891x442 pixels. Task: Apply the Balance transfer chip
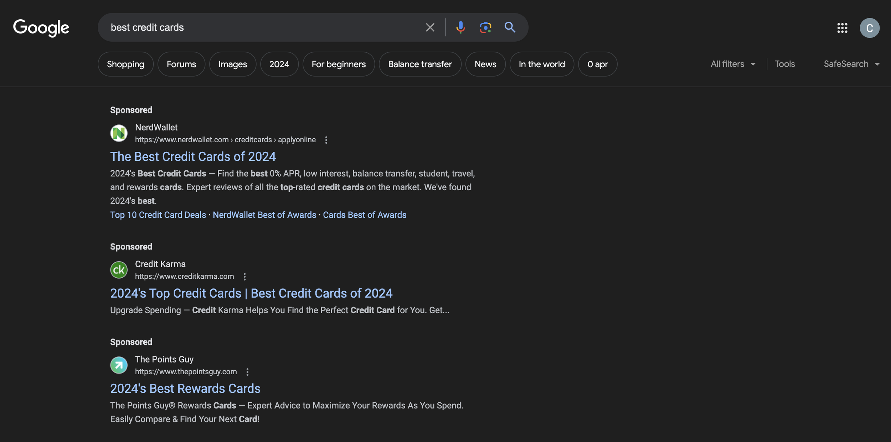(420, 64)
